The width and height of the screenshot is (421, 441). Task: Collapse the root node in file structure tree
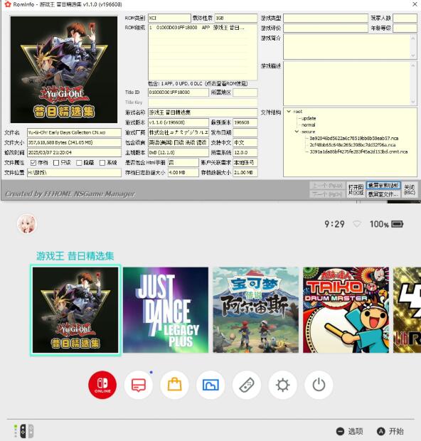(x=289, y=112)
